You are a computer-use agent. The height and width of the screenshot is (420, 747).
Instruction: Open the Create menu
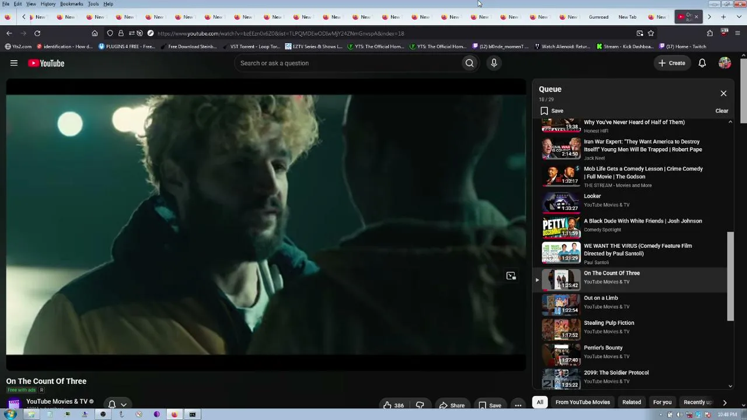672,63
